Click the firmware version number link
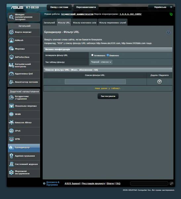Viewport: 181px width, 199px height. tap(130, 14)
